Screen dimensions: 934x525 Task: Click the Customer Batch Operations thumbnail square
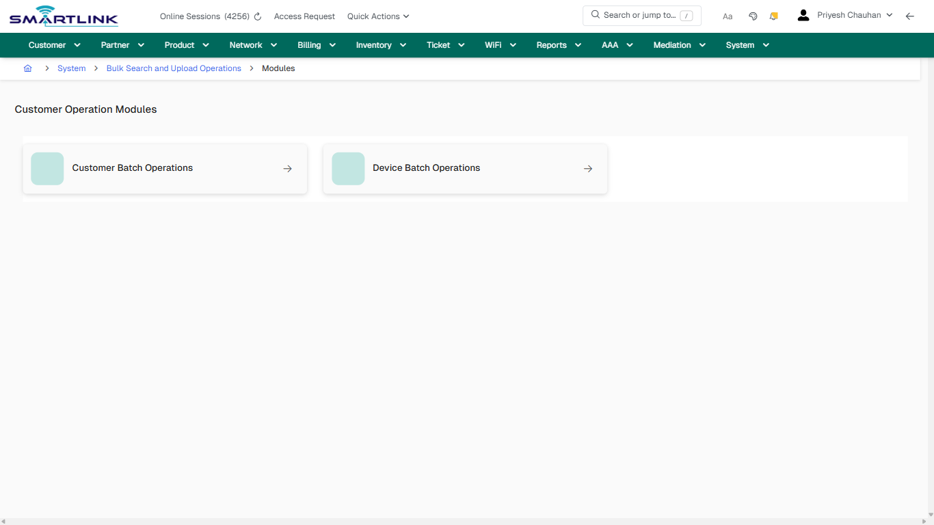pyautogui.click(x=46, y=168)
